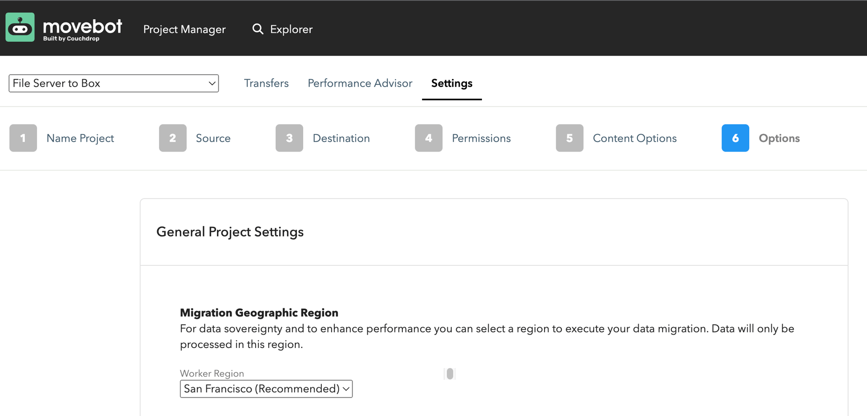Click the Content Options step label
867x416 pixels.
[634, 138]
